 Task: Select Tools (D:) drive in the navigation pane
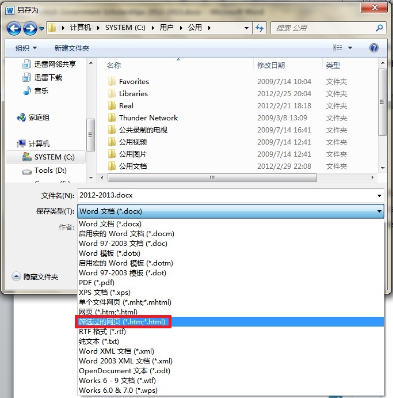pos(45,170)
